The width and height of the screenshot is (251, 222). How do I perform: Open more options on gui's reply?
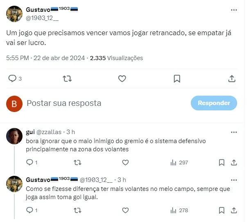[x=234, y=132]
